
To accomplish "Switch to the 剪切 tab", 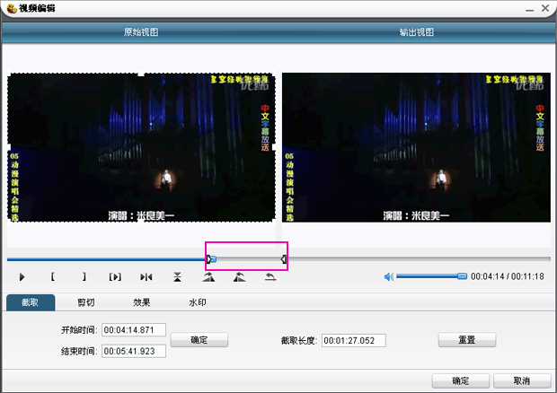I will [x=86, y=302].
